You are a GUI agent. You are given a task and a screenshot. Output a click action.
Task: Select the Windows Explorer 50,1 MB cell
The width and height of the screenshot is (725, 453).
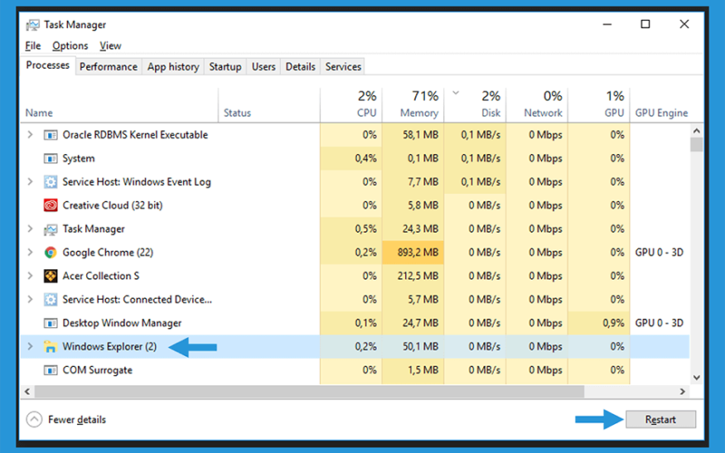point(413,347)
